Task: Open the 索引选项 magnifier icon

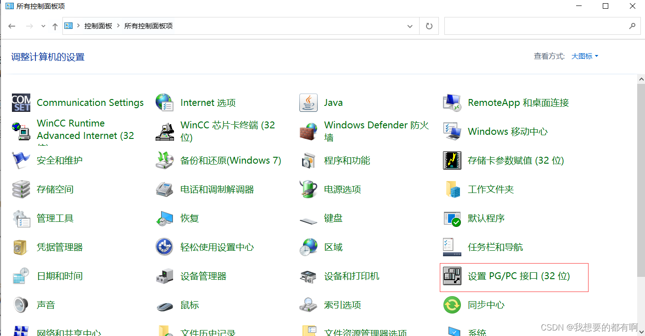Action: click(308, 305)
